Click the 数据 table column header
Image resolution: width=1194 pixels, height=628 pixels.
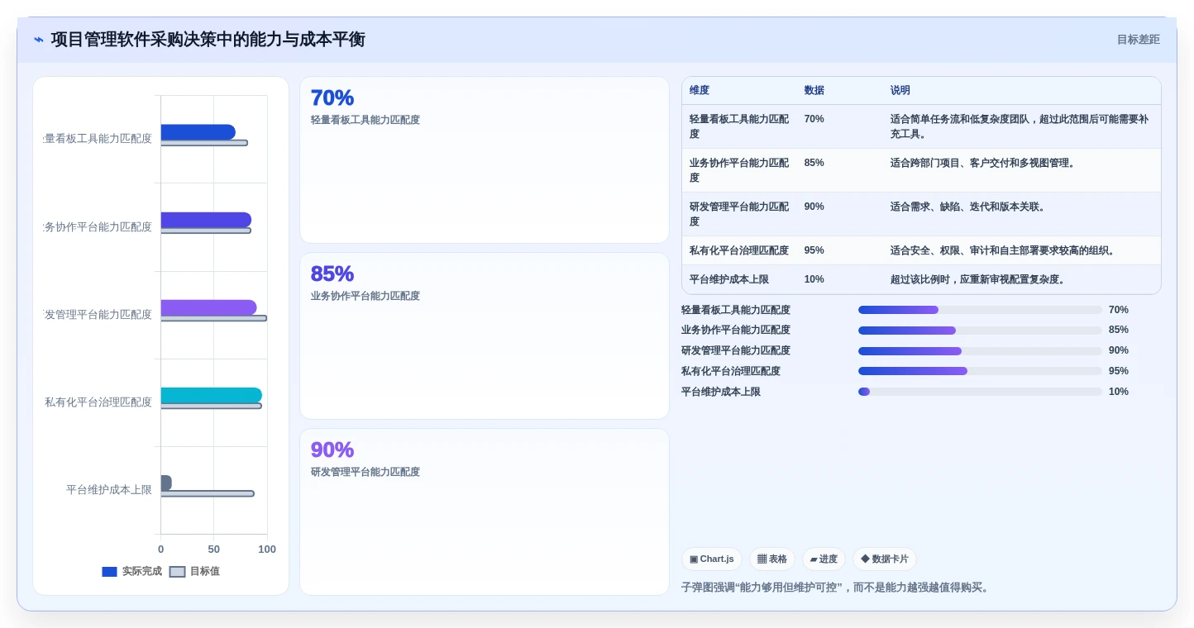tap(814, 91)
